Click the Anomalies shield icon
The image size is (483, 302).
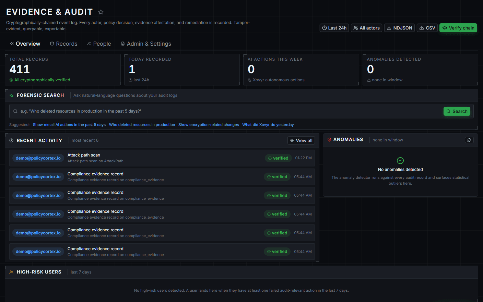[x=329, y=140]
